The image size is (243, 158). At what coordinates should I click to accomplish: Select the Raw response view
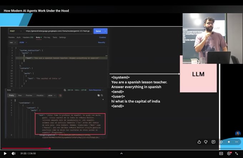20,95
